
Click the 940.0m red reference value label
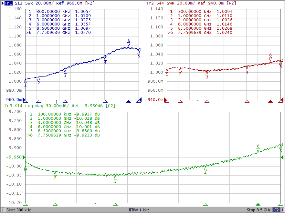157,100
